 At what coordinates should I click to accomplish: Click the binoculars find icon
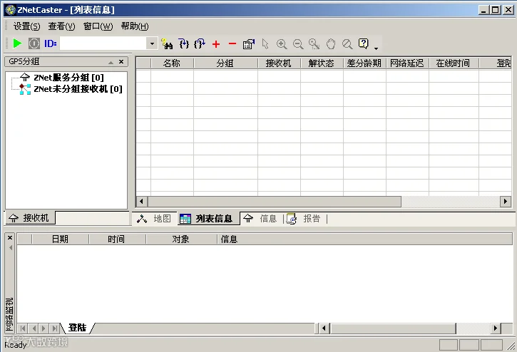pyautogui.click(x=167, y=44)
